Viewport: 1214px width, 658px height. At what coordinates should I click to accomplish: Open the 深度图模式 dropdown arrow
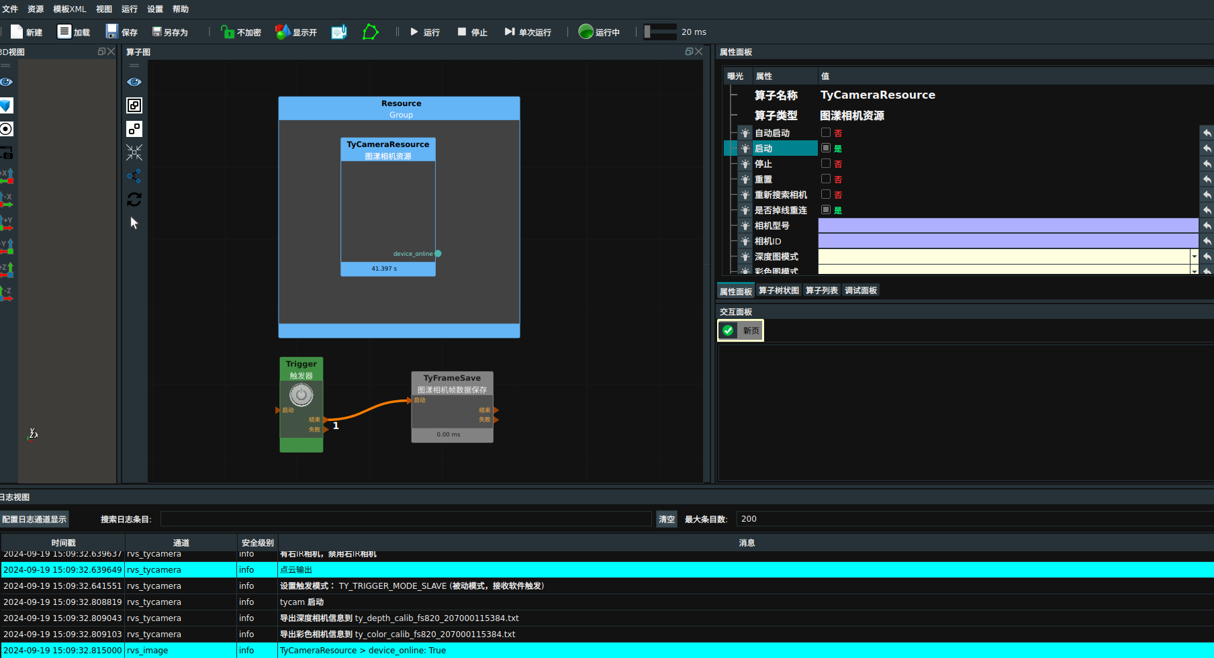coord(1194,256)
